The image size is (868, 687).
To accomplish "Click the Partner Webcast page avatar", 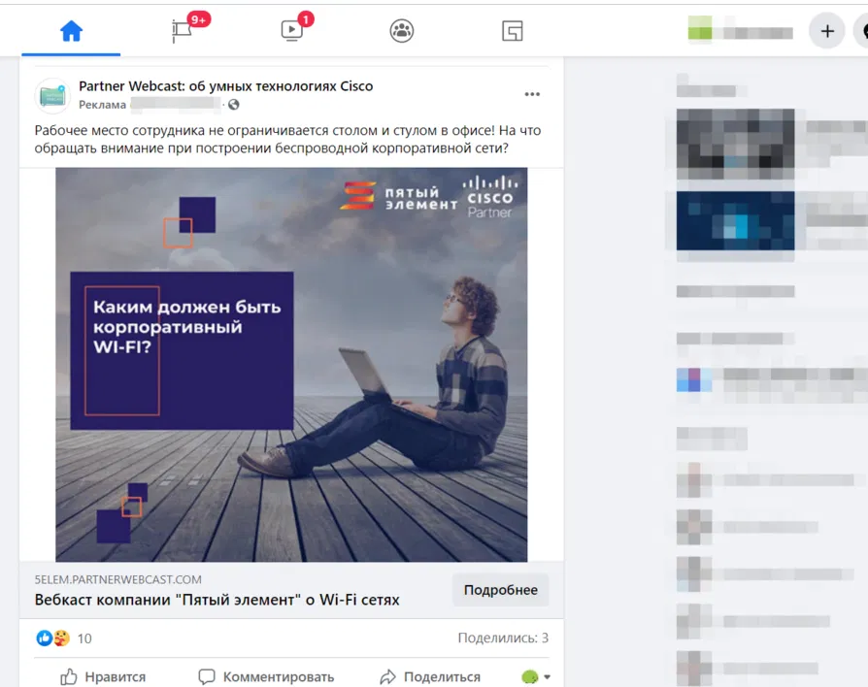I will [x=52, y=95].
